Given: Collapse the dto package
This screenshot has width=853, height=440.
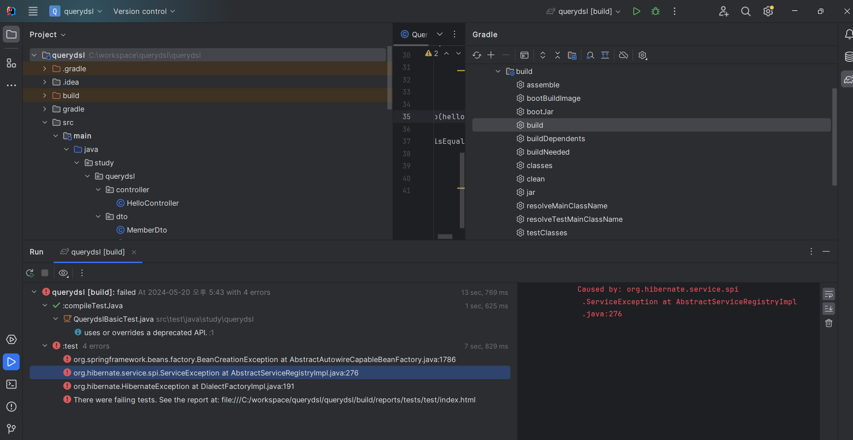Looking at the screenshot, I should (x=98, y=216).
